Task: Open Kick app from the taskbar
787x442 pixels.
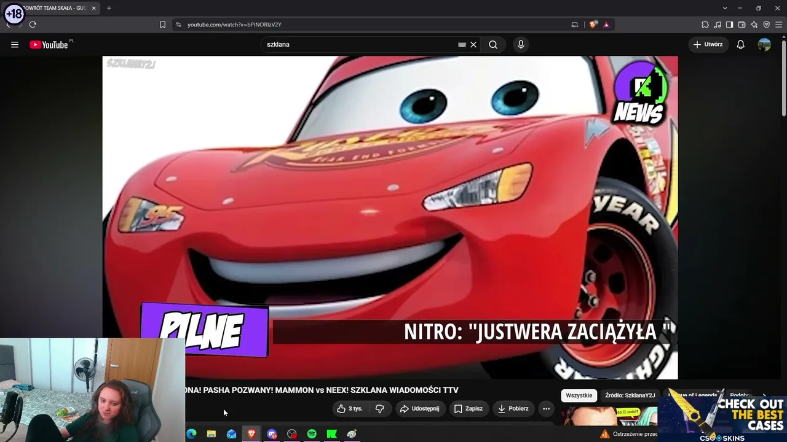Action: click(x=332, y=434)
